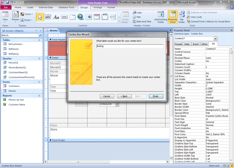Expand the Combo17 selection dropdown

tap(216, 38)
